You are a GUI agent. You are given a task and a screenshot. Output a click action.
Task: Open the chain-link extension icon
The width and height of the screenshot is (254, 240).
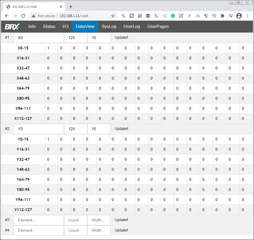[123, 16]
